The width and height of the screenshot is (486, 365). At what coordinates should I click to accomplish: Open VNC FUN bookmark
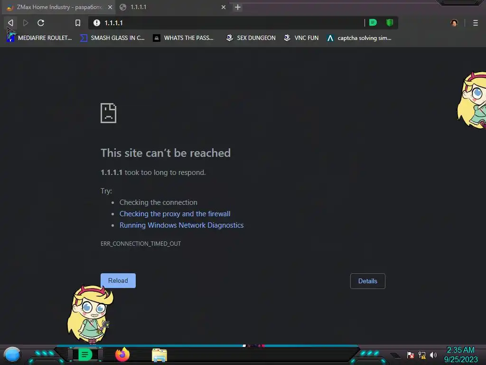click(301, 38)
